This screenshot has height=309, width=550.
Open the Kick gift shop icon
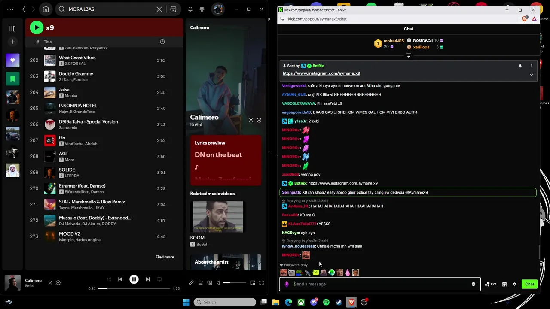(x=504, y=284)
